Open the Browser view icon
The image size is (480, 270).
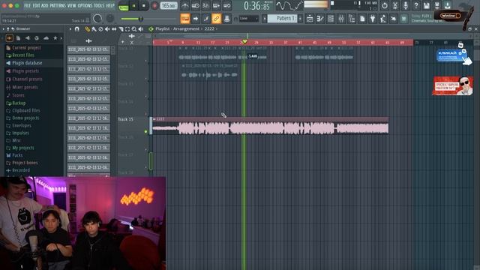point(352,19)
